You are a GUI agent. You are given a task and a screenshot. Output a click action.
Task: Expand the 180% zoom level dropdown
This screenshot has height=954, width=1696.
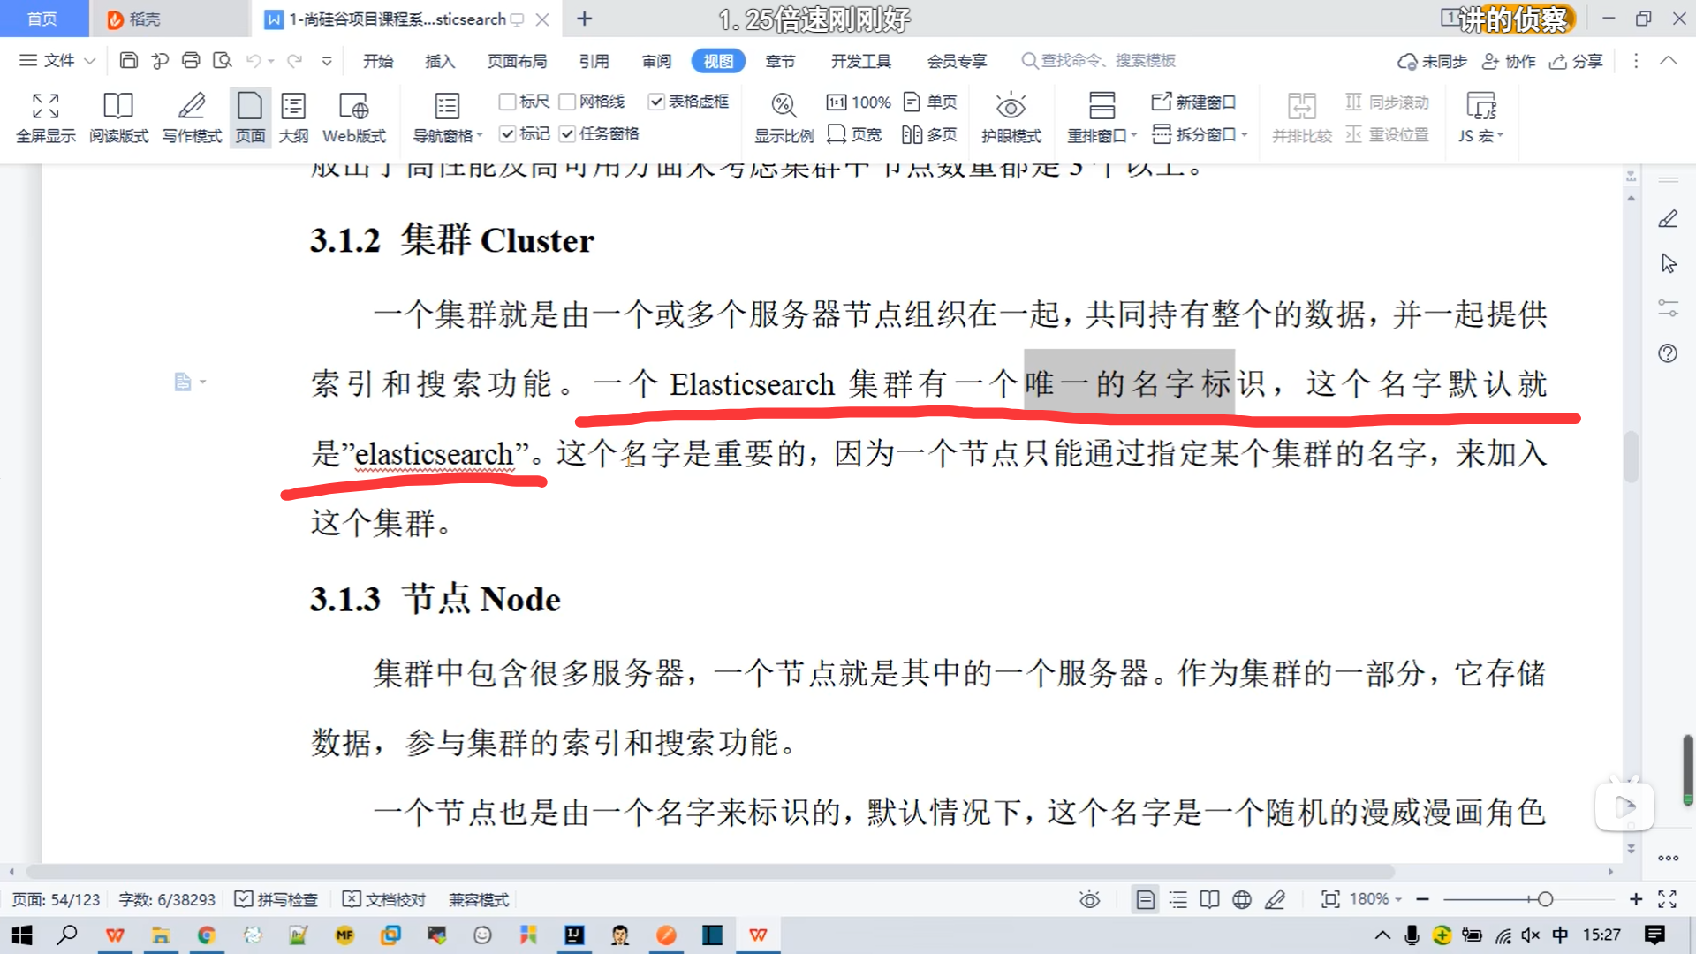1398,899
